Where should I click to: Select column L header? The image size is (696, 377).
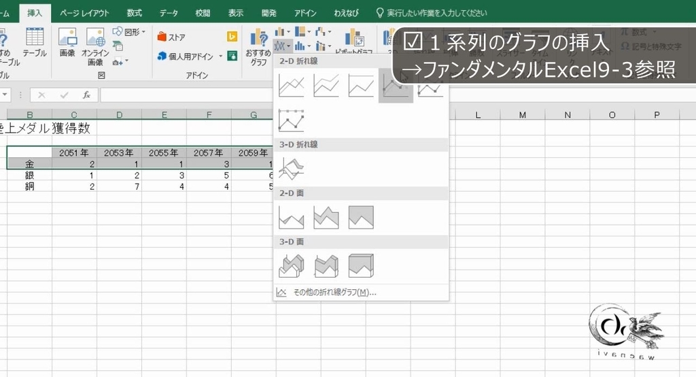(x=478, y=115)
